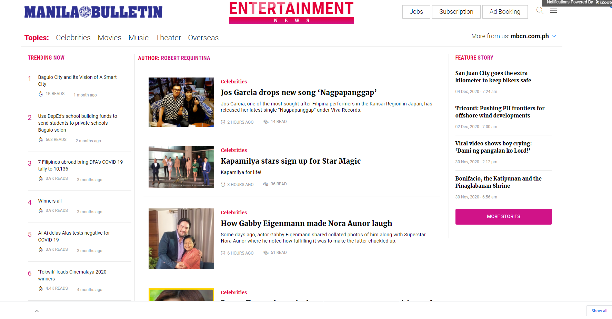Image resolution: width=612 pixels, height=319 pixels.
Task: Open Jos Garcia drops new song headline
Action: [299, 92]
